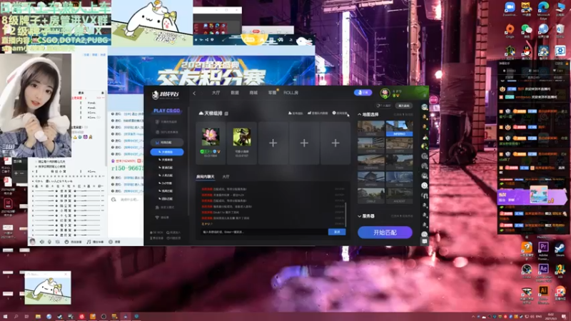The image size is (571, 321).
Task: Open File Explorer from the taskbar
Action: [x=38, y=317]
